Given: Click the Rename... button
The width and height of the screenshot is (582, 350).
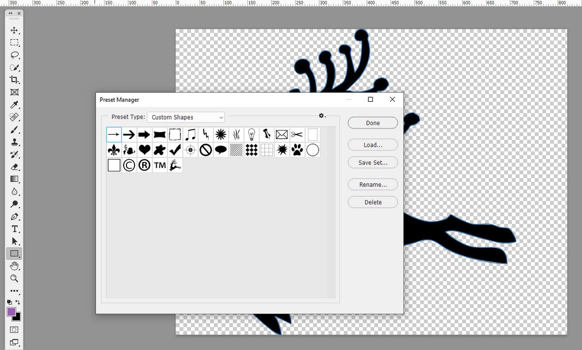Looking at the screenshot, I should 373,185.
